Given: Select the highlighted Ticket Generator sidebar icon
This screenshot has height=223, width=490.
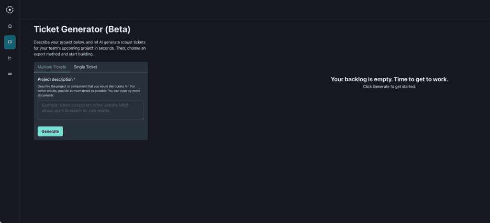Looking at the screenshot, I should [10, 42].
